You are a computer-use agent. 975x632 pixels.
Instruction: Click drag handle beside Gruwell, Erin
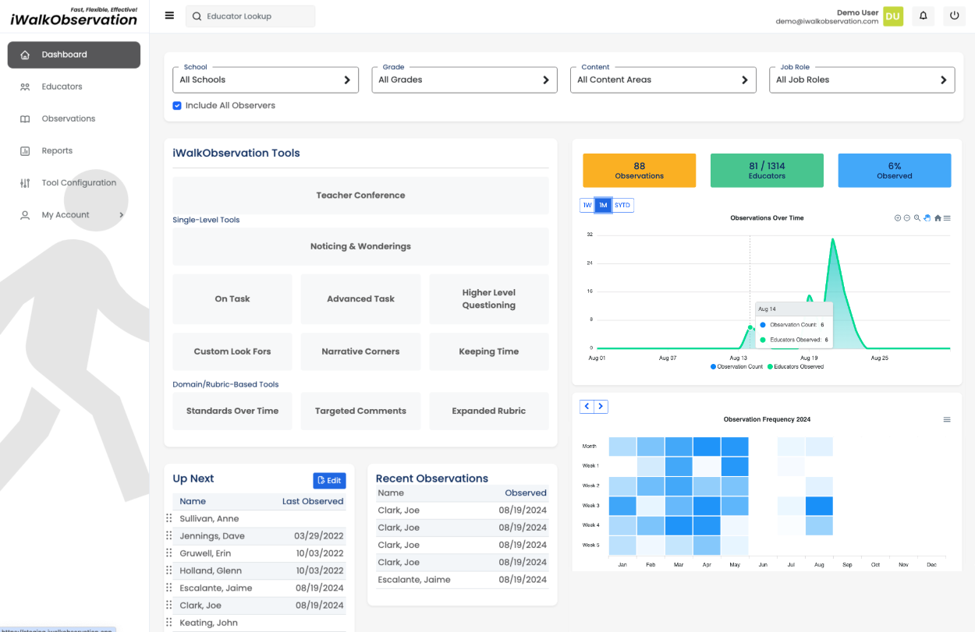(x=168, y=553)
